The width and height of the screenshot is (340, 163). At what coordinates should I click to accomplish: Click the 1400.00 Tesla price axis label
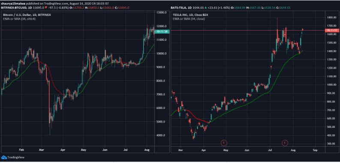332,51
